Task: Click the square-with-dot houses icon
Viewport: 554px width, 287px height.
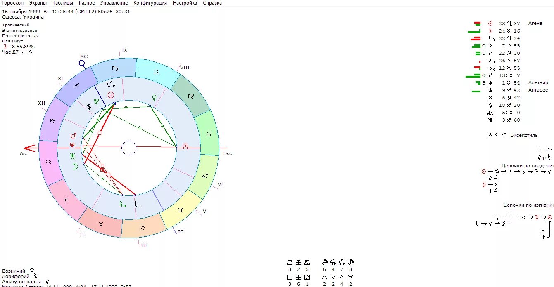Action: pyautogui.click(x=290, y=277)
